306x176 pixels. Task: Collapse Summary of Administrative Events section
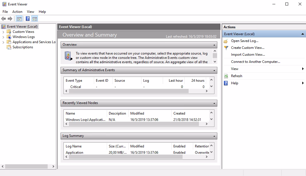pyautogui.click(x=214, y=70)
